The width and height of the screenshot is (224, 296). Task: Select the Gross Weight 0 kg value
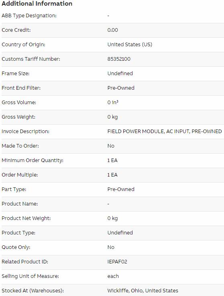[112, 117]
